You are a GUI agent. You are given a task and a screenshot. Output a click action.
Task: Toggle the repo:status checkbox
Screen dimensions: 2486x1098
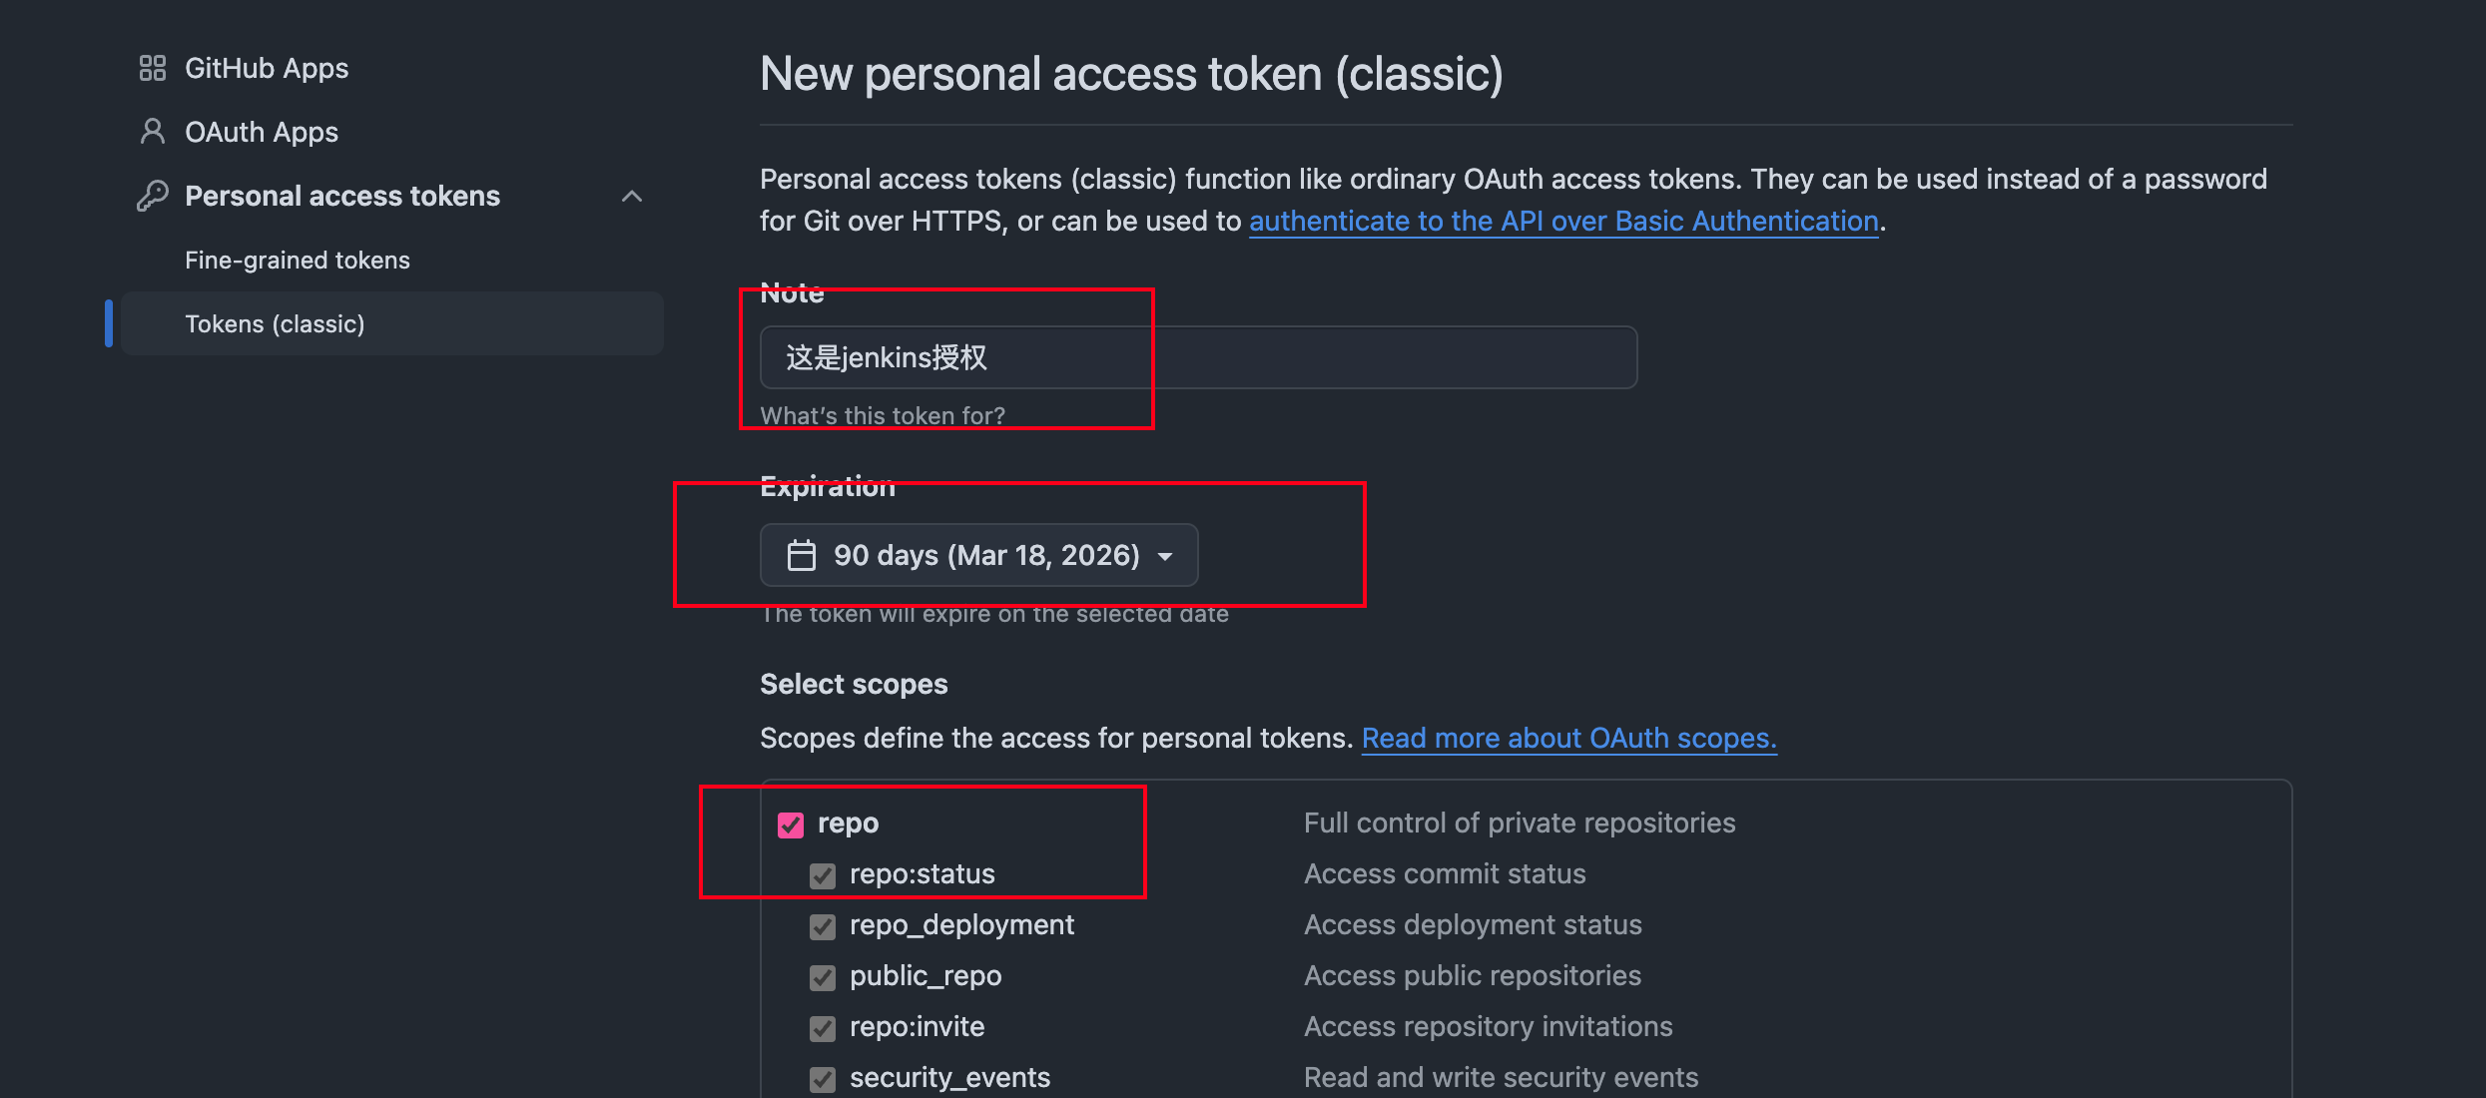pos(823,875)
